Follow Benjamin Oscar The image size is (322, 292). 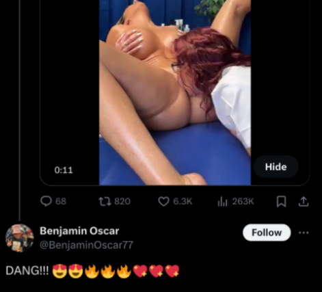(267, 233)
